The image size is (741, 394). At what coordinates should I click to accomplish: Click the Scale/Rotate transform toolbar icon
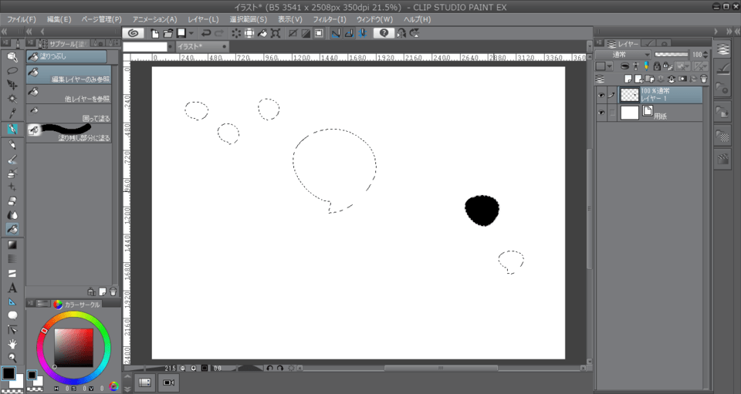[276, 33]
